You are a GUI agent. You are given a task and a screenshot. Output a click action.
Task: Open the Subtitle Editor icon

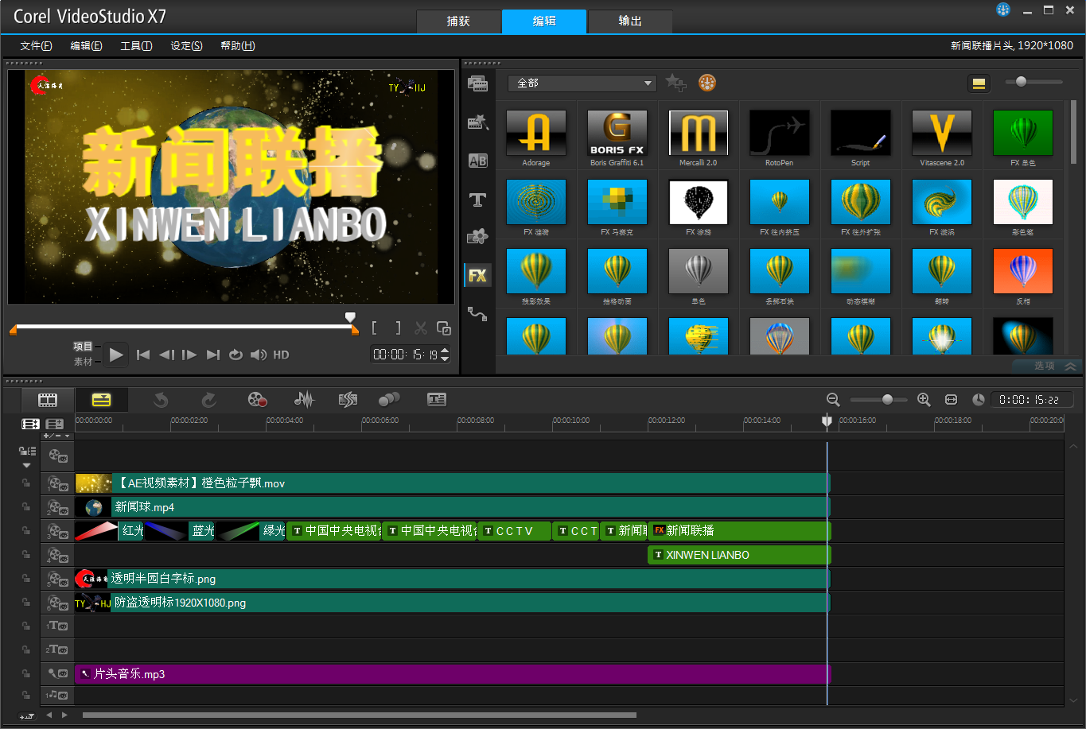click(x=436, y=400)
